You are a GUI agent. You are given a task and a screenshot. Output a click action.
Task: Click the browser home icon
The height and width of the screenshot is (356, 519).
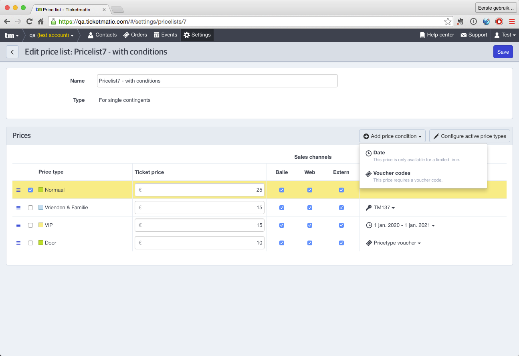(40, 22)
